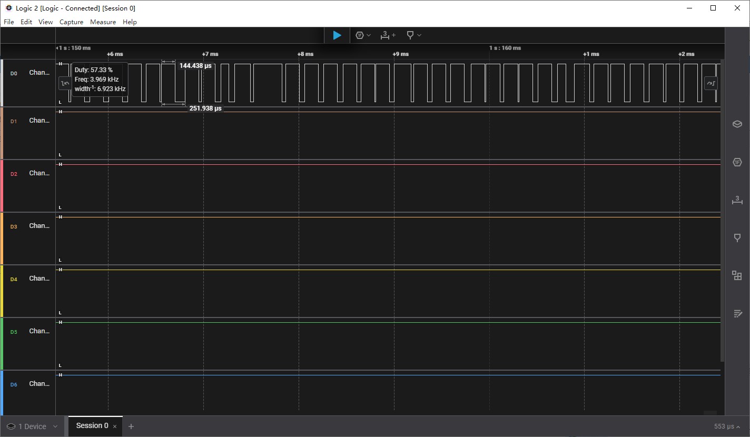Image resolution: width=750 pixels, height=437 pixels.
Task: Click the +6 ms time ruler tick
Action: 115,54
